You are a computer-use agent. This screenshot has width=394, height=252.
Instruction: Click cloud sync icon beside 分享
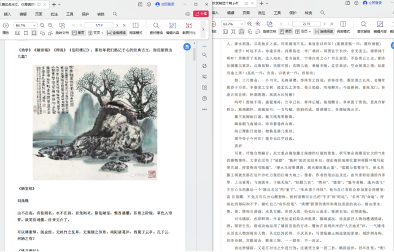(188, 14)
